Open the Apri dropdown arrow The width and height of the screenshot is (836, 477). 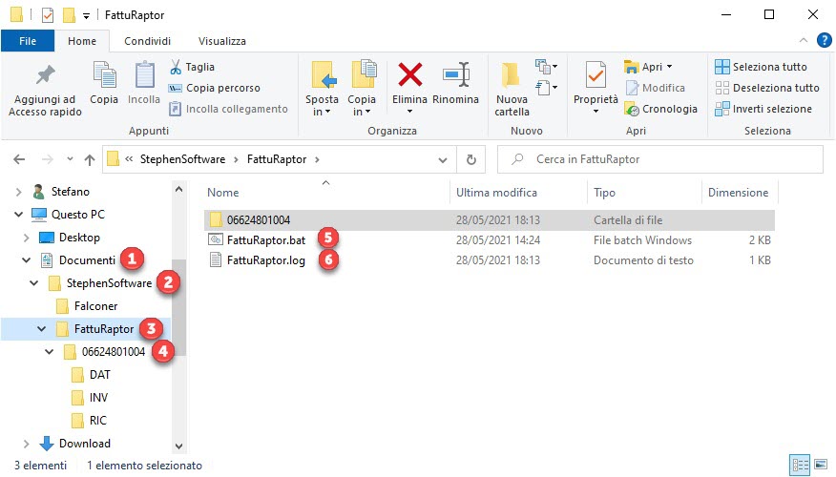670,67
